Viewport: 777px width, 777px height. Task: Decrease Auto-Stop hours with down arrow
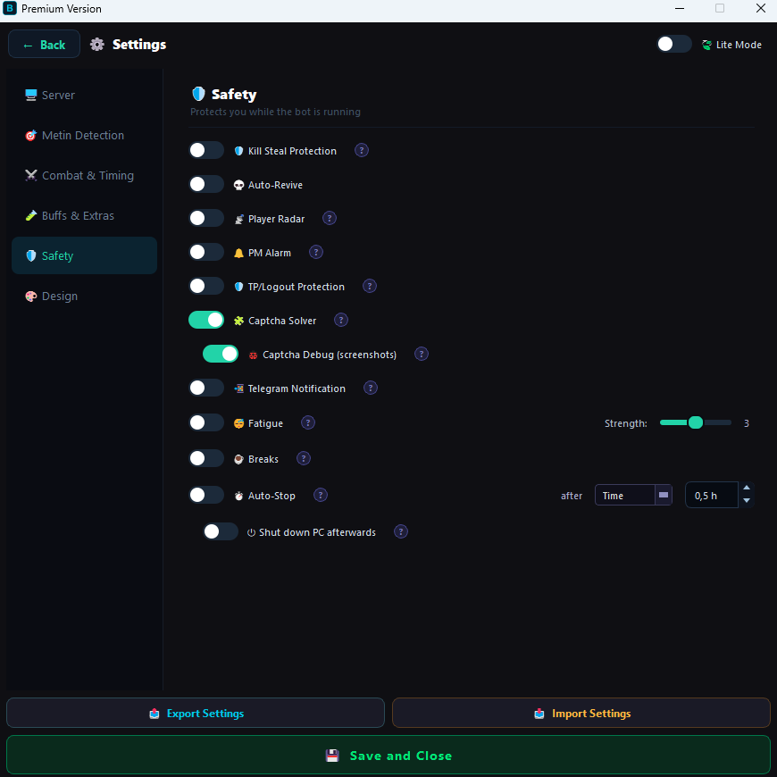747,501
